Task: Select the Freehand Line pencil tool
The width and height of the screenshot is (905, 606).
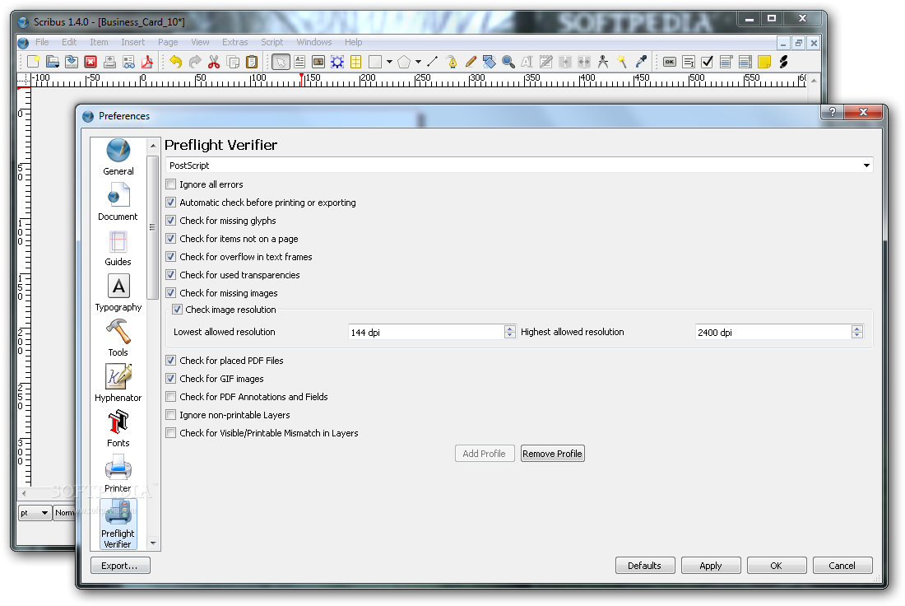Action: pyautogui.click(x=471, y=62)
